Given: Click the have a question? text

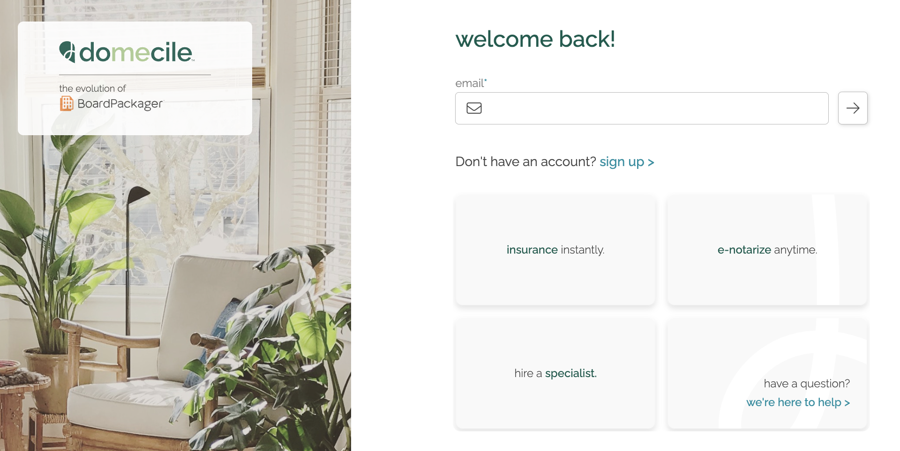Looking at the screenshot, I should (x=807, y=384).
